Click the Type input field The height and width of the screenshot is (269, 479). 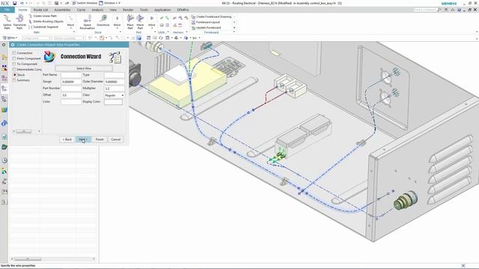pos(115,75)
